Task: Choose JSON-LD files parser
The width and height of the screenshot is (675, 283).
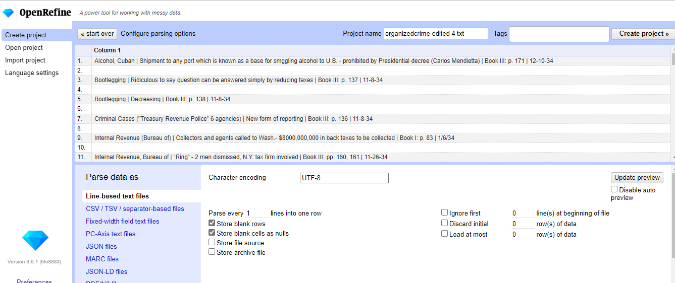Action: pyautogui.click(x=107, y=271)
